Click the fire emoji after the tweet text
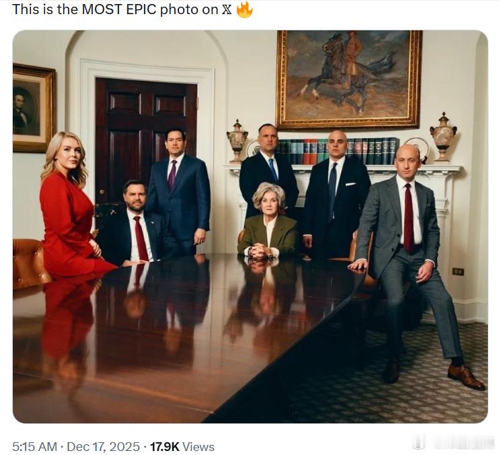 coord(244,9)
